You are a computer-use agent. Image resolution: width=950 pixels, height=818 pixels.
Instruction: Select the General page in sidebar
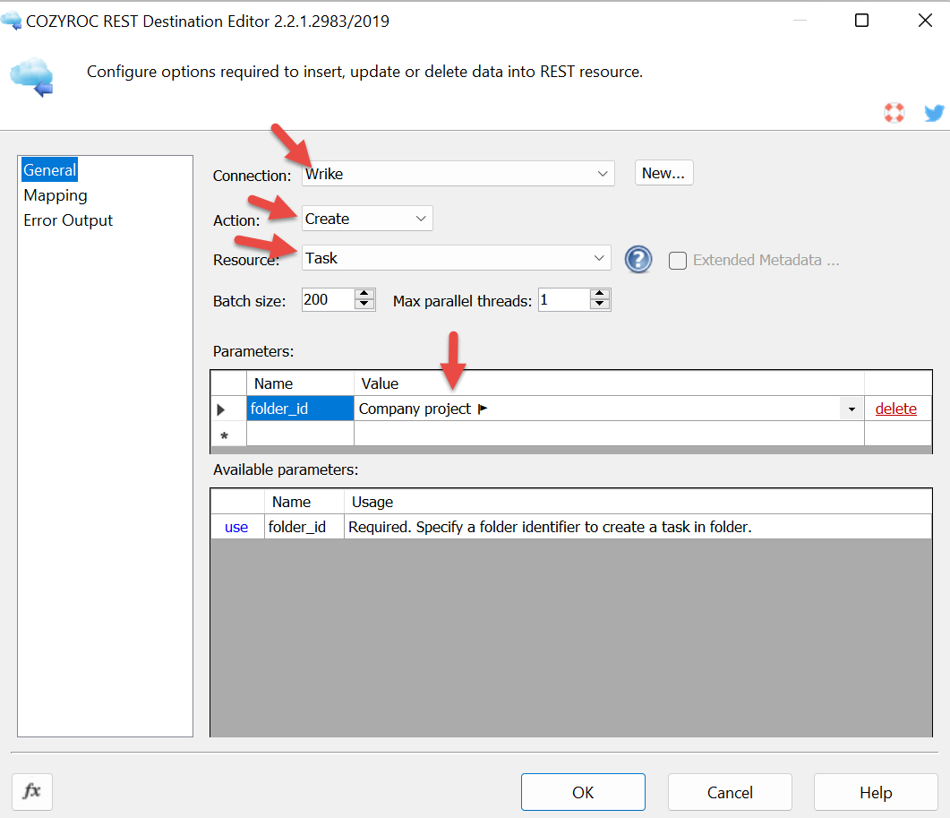coord(50,170)
